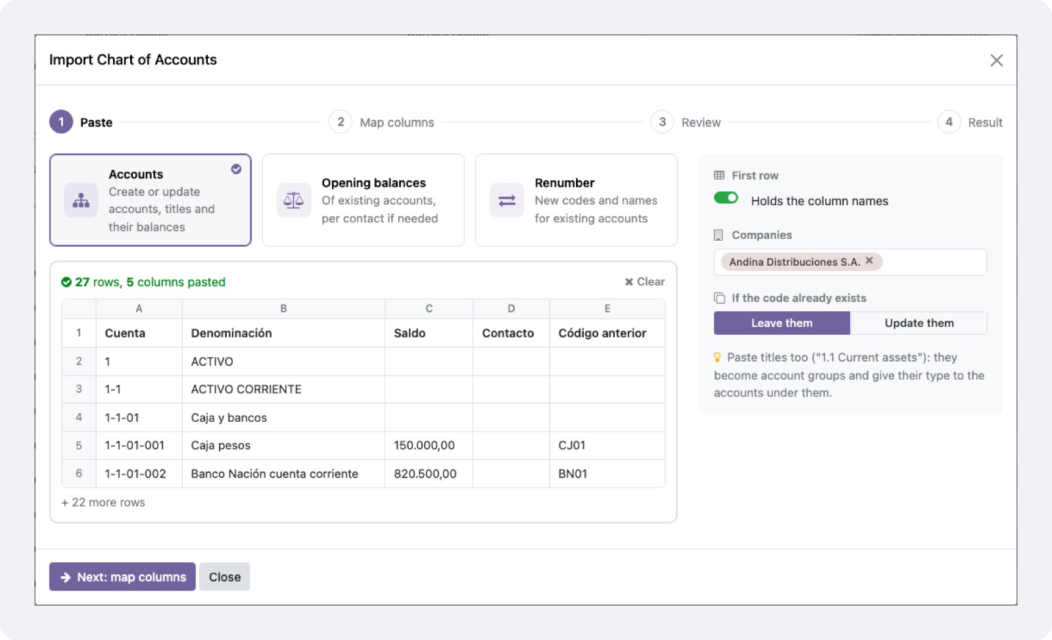1052x640 pixels.
Task: Select the Accounts import type card
Action: click(x=151, y=200)
